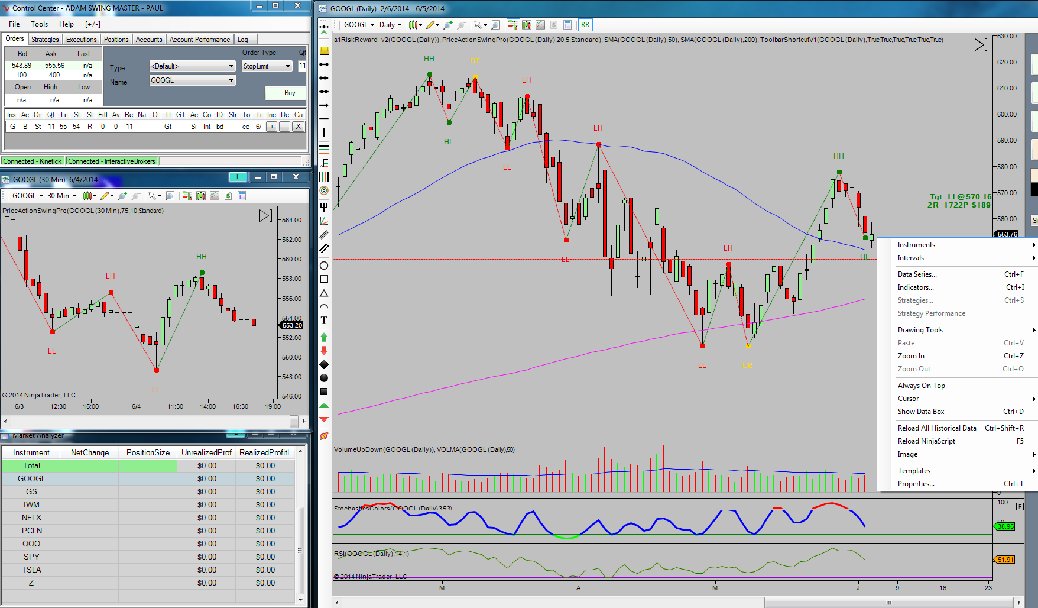Open the StopLimit order type dropdown
This screenshot has height=608, width=1038.
(267, 66)
